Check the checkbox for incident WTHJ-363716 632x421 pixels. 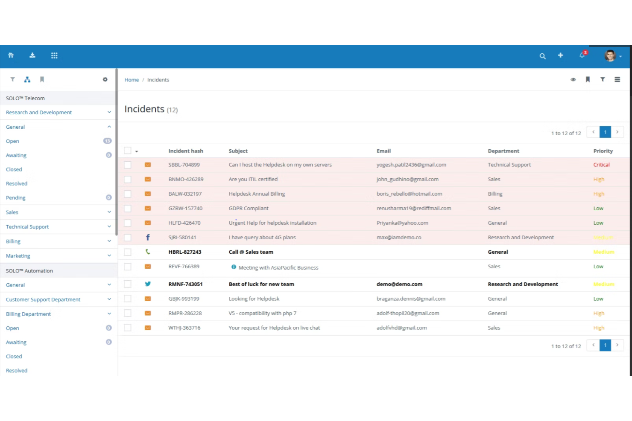tap(127, 328)
